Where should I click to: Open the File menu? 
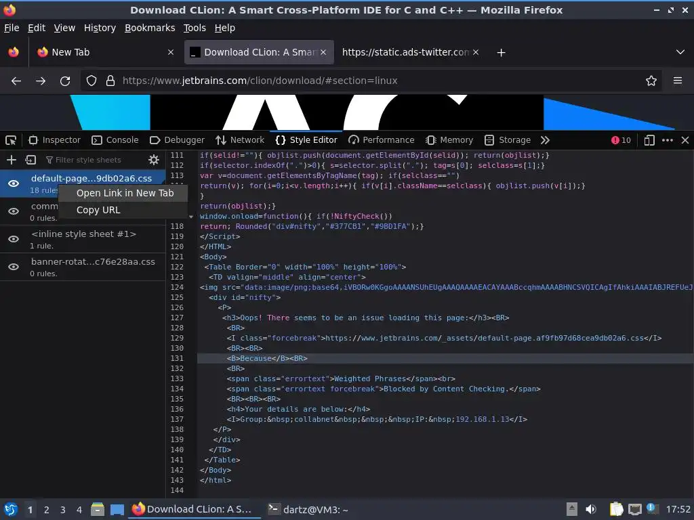12,28
